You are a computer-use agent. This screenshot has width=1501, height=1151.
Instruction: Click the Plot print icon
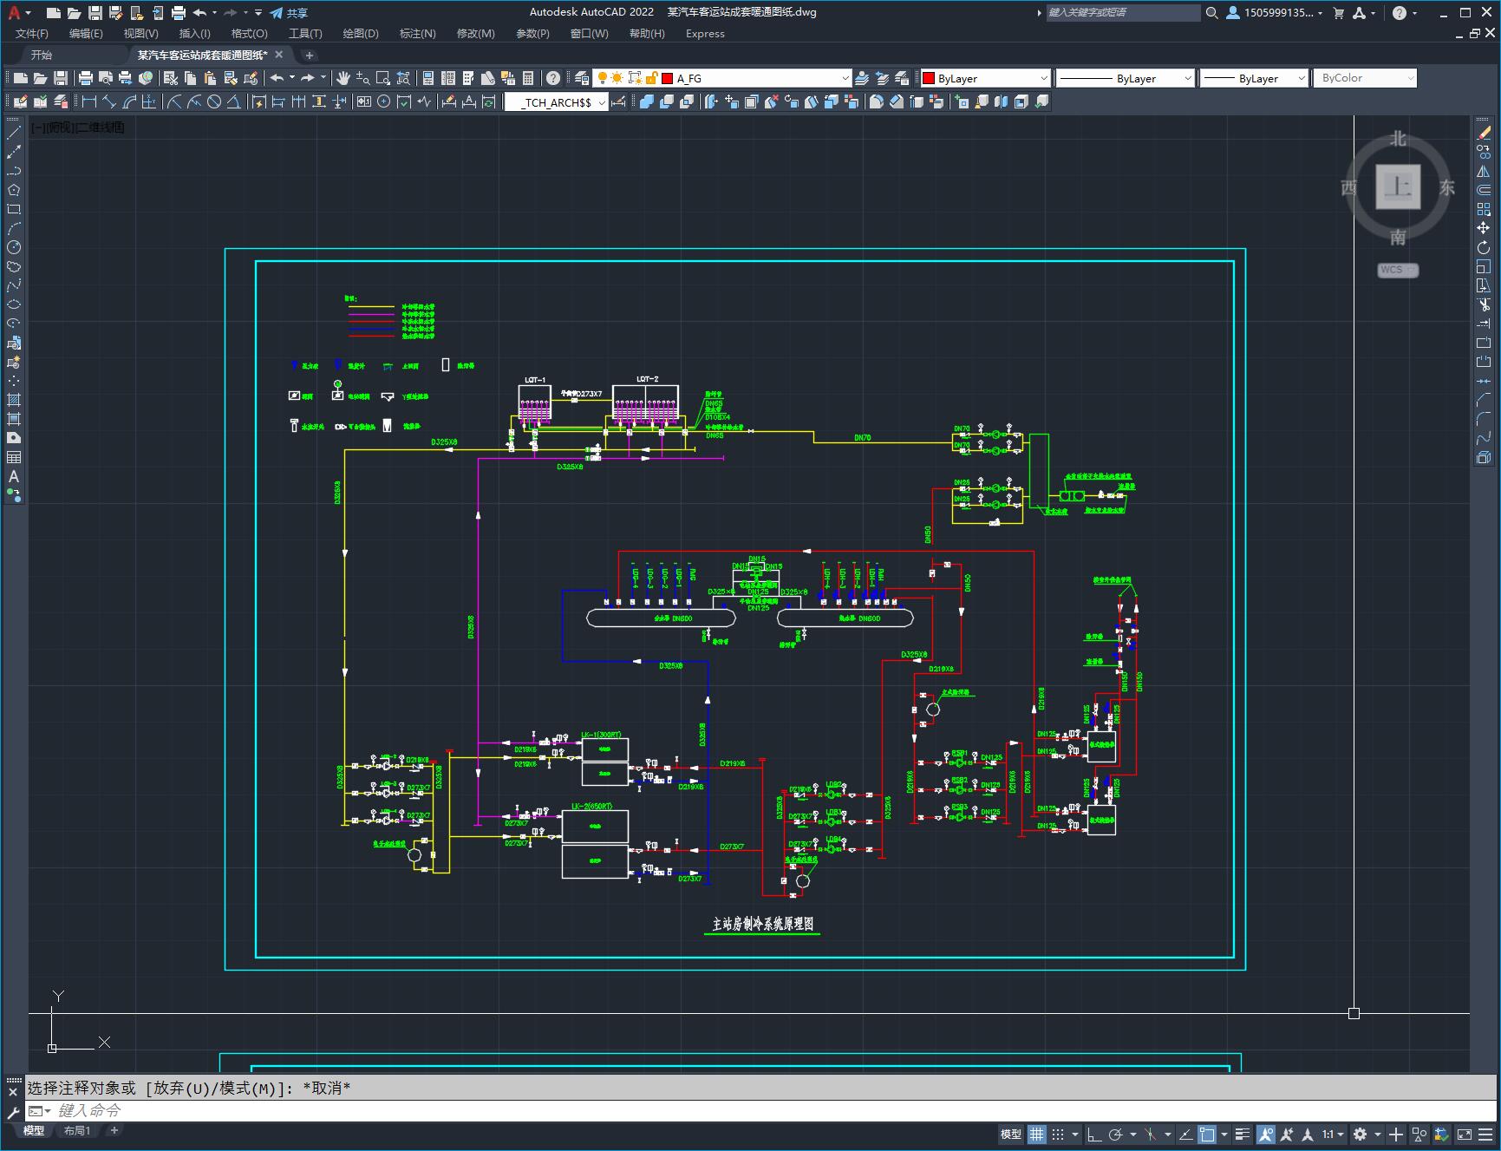pos(86,78)
